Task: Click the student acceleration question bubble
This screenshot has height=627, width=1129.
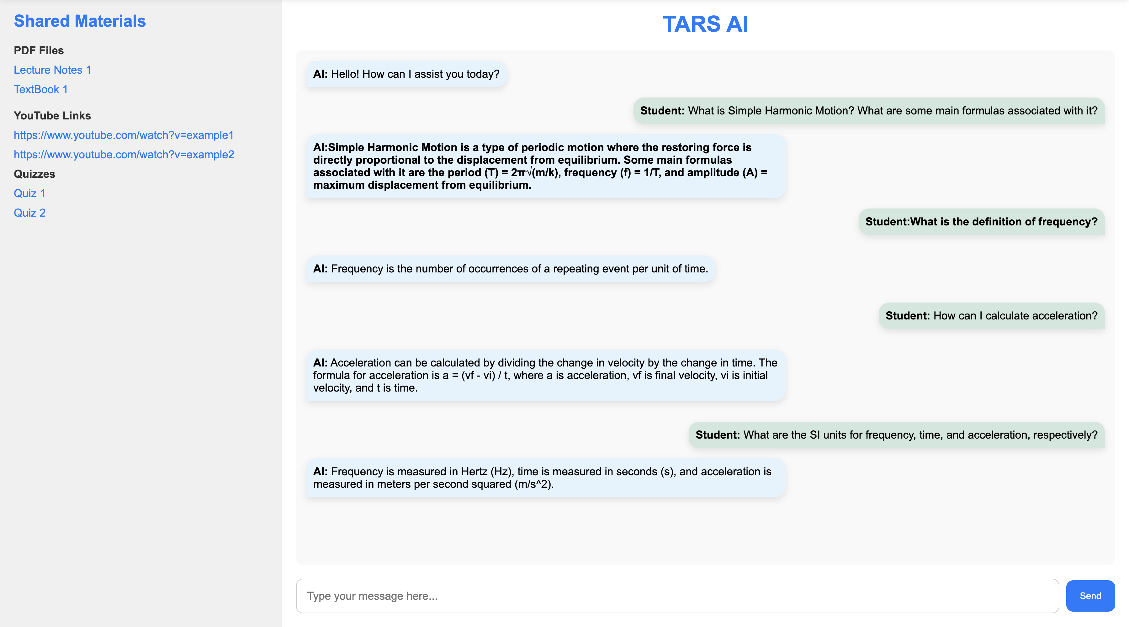Action: (x=991, y=316)
